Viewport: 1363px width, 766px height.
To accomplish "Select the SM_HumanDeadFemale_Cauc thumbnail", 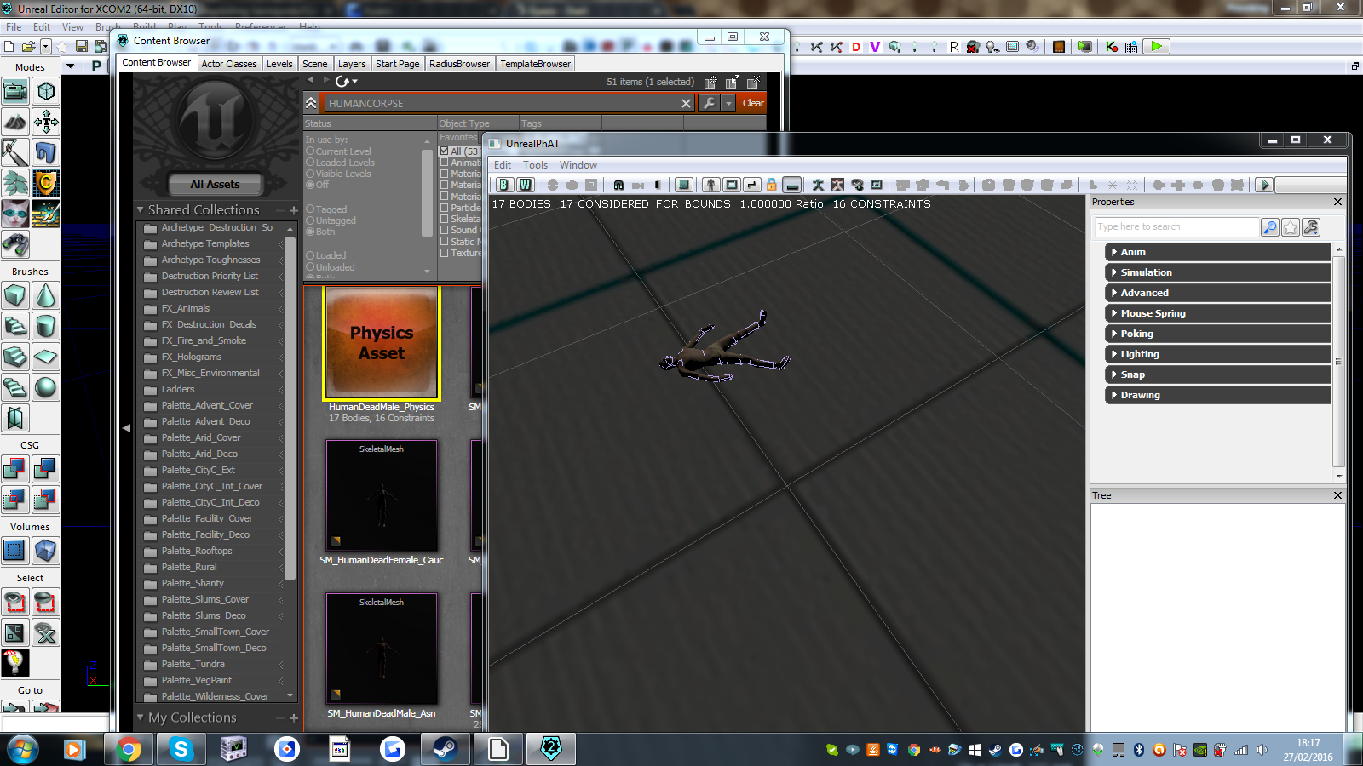I will 382,495.
